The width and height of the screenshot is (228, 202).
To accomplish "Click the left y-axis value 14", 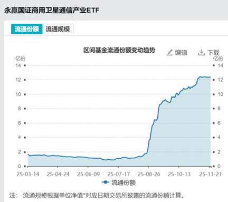I will [18, 65].
